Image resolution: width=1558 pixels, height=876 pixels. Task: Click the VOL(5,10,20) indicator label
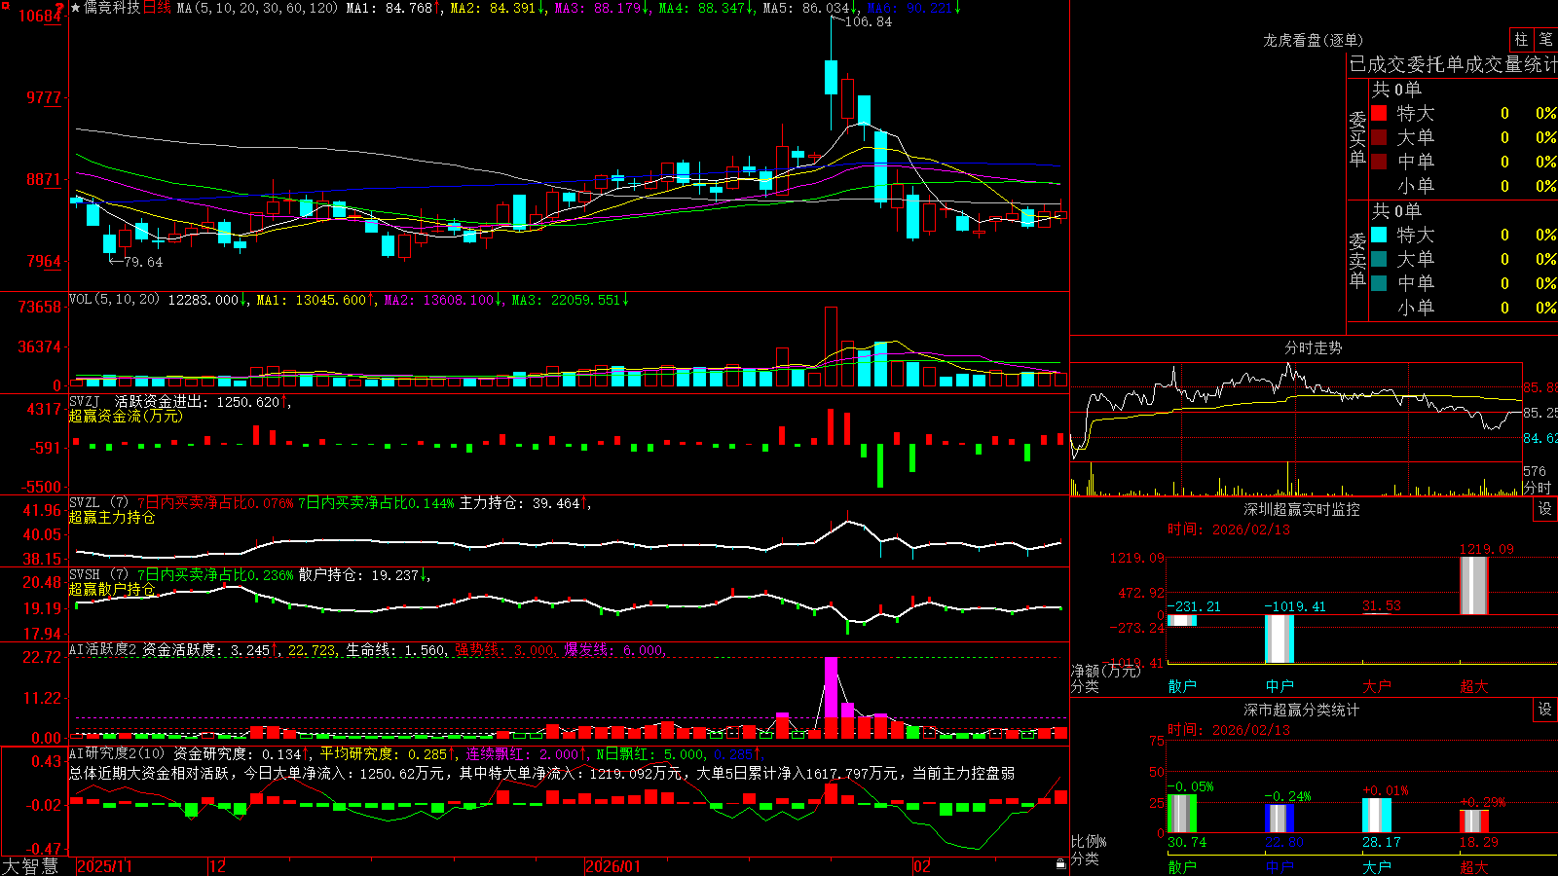click(114, 300)
